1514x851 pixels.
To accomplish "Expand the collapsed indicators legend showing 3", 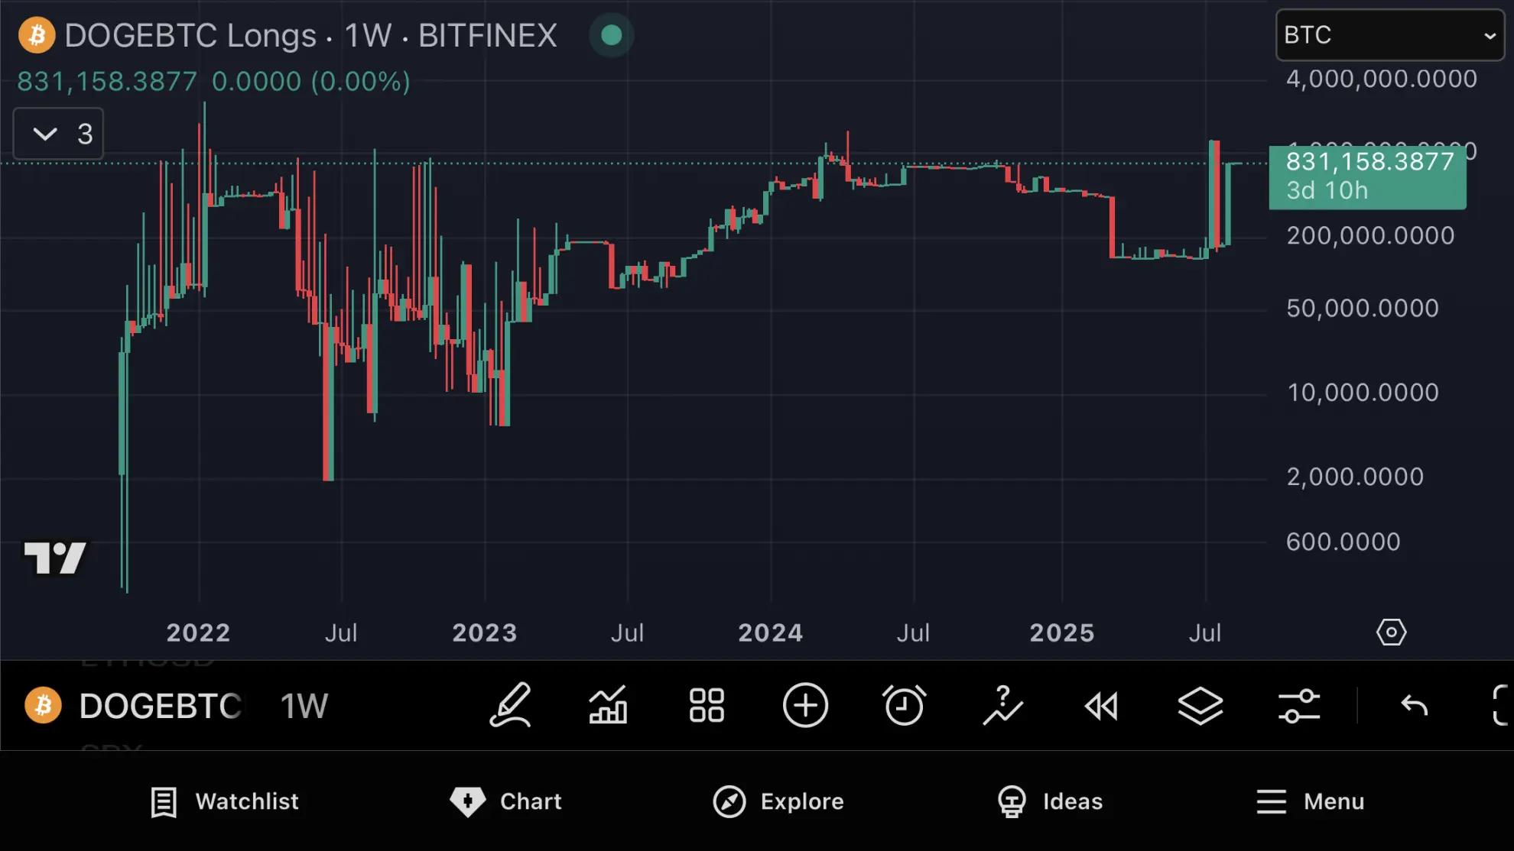I will (59, 134).
